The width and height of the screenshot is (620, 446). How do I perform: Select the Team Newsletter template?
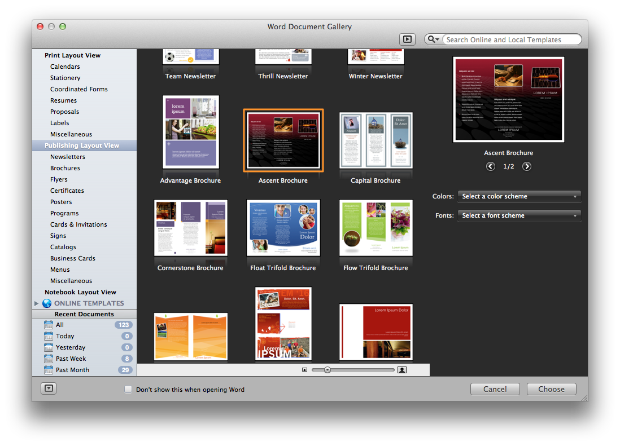pos(191,57)
